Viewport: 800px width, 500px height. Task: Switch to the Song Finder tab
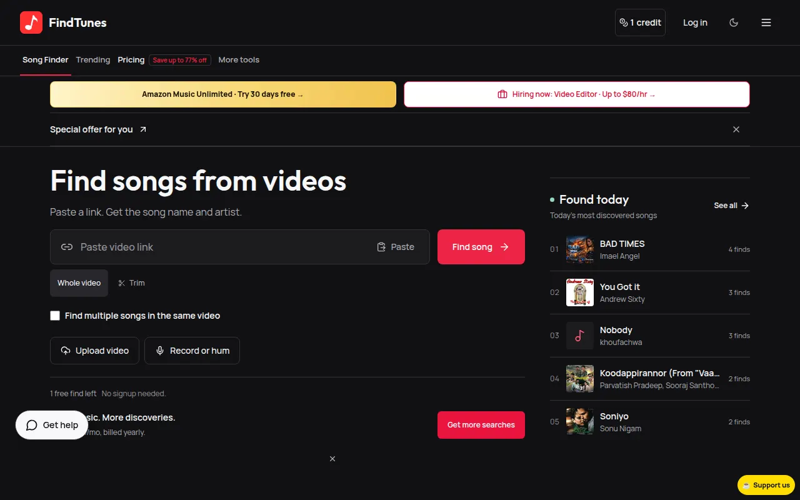[46, 60]
